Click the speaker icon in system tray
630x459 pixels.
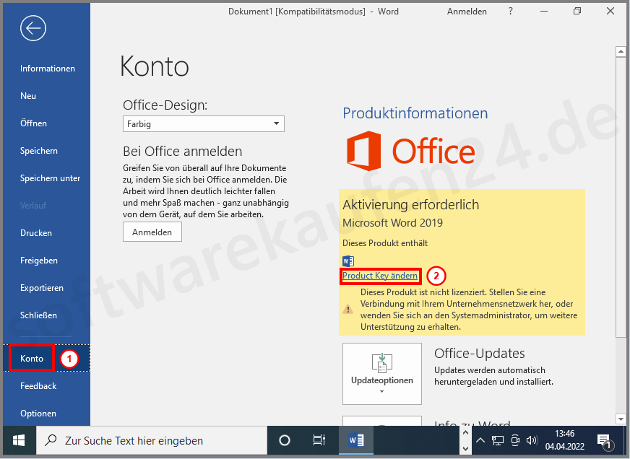[532, 441]
